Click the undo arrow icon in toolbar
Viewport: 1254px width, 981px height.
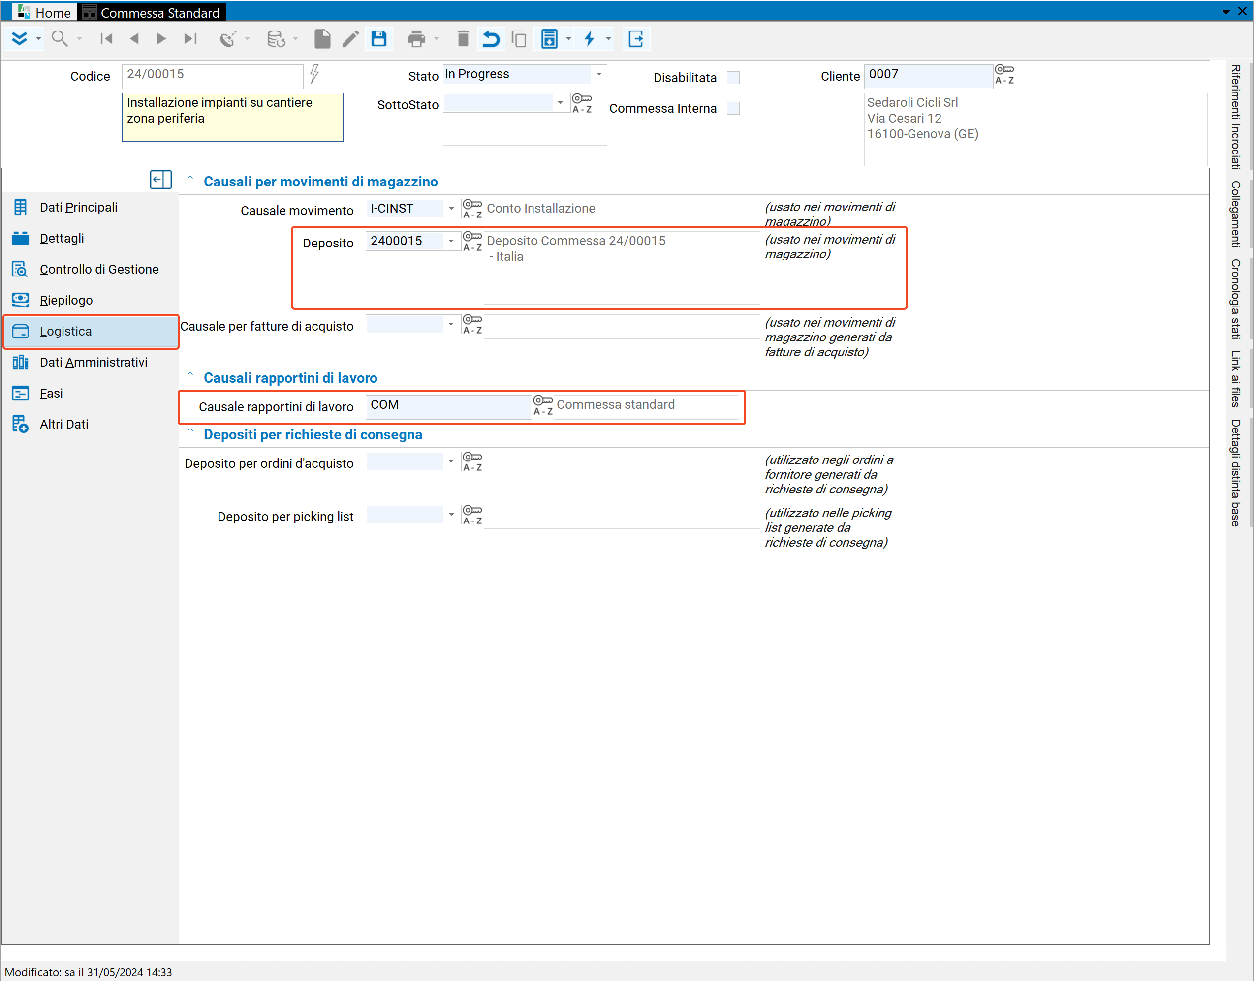tap(491, 39)
